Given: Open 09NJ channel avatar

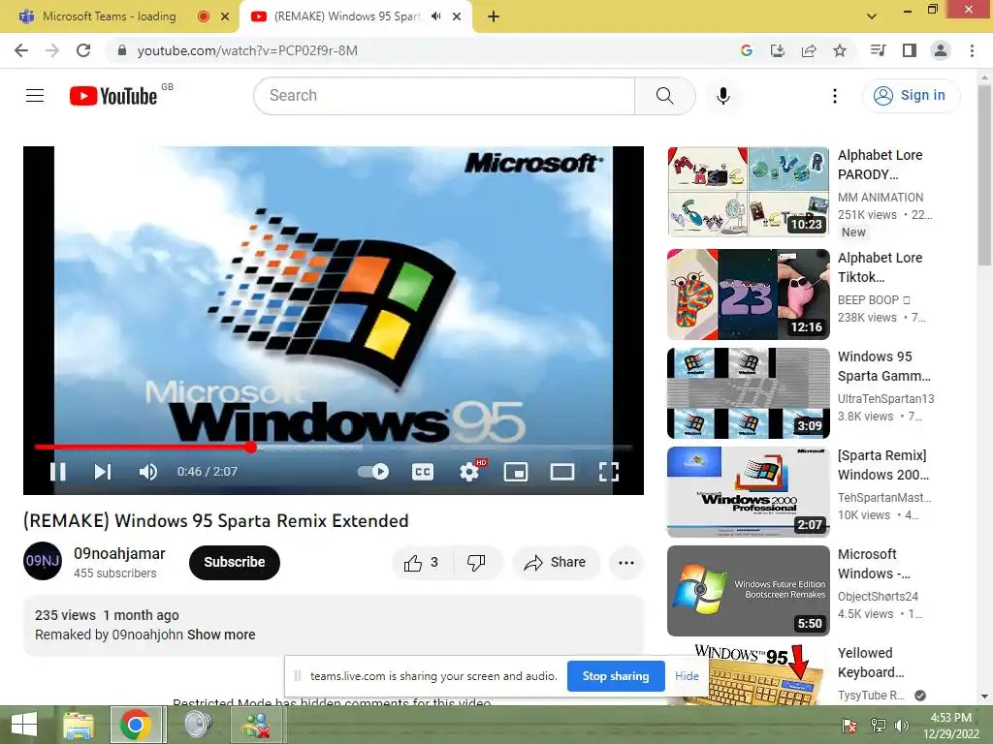Looking at the screenshot, I should pos(43,561).
